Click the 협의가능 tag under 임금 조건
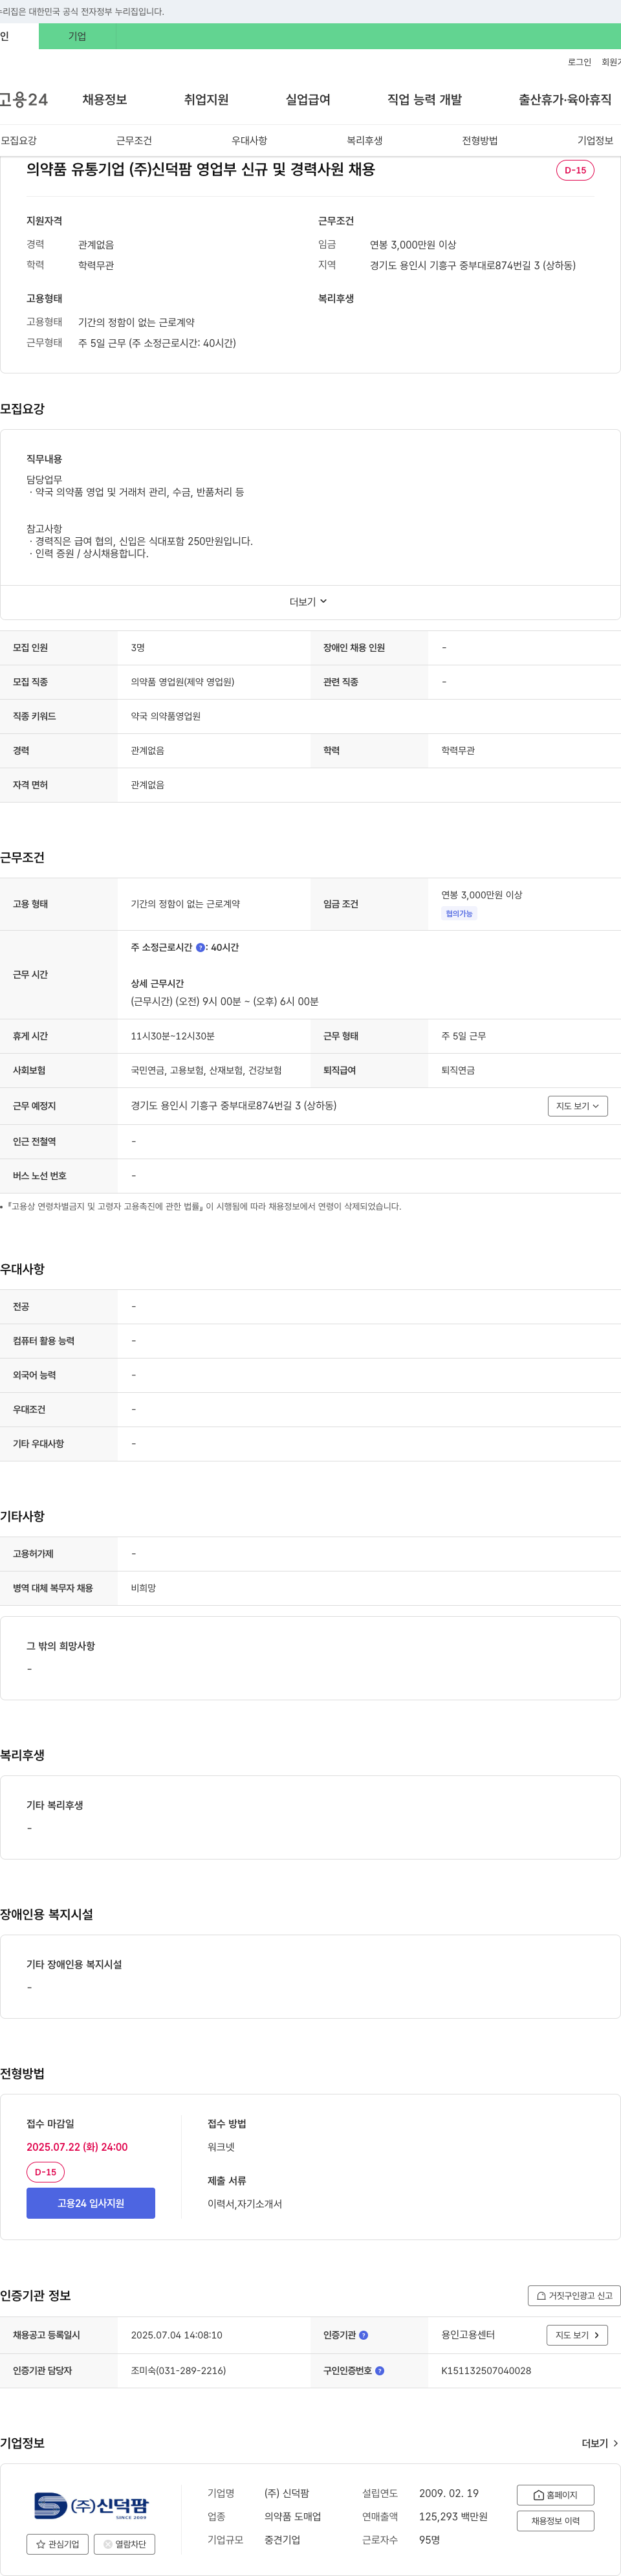621x2576 pixels. [x=459, y=914]
